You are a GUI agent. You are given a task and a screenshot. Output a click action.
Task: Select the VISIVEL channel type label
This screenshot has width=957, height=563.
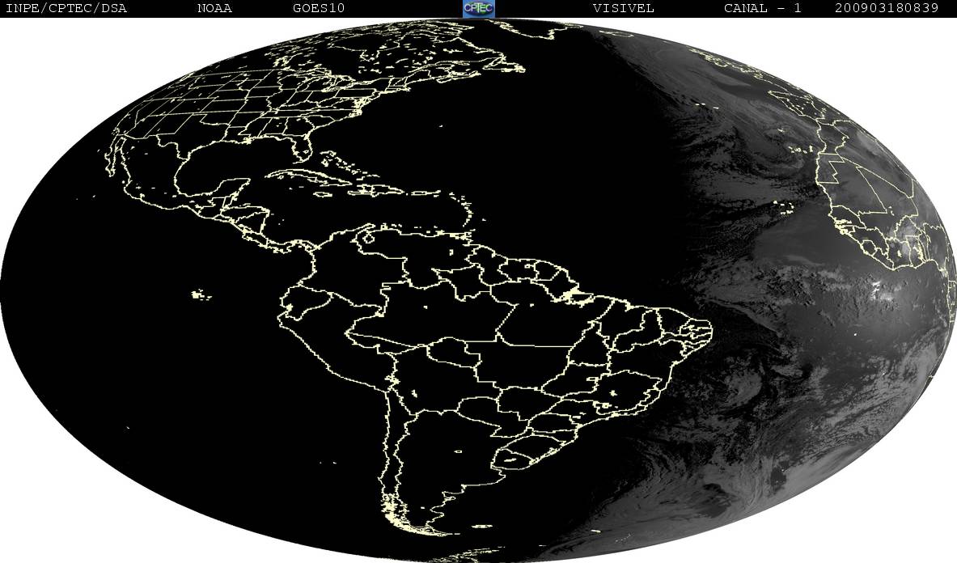623,8
